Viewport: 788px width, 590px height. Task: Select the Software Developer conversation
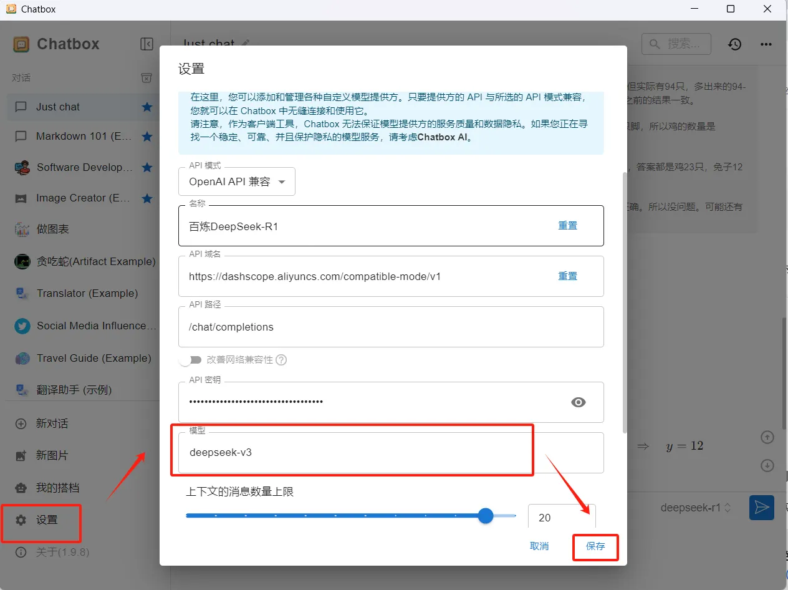pos(84,167)
